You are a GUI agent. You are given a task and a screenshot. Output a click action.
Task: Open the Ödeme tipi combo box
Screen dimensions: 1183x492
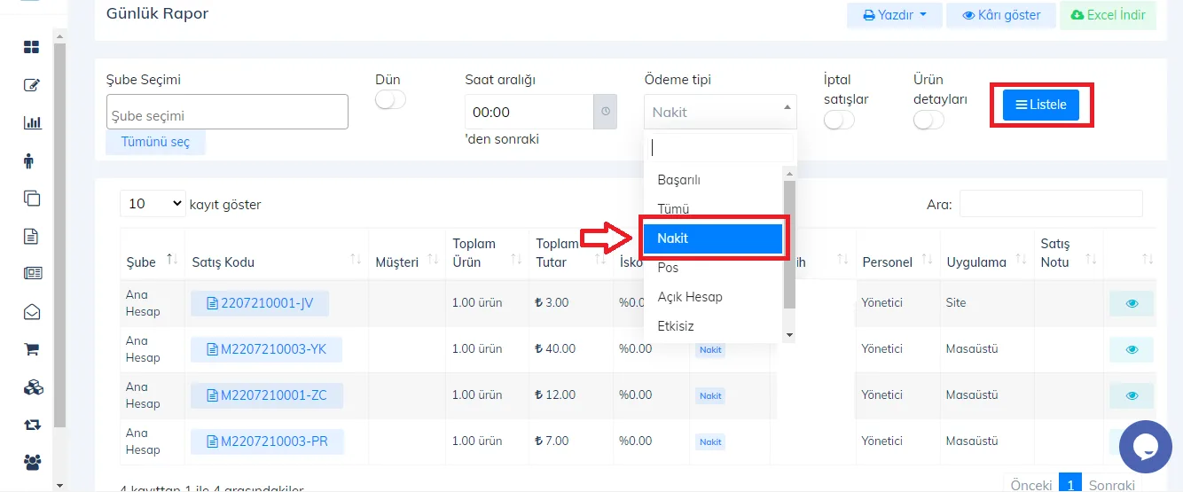point(720,112)
